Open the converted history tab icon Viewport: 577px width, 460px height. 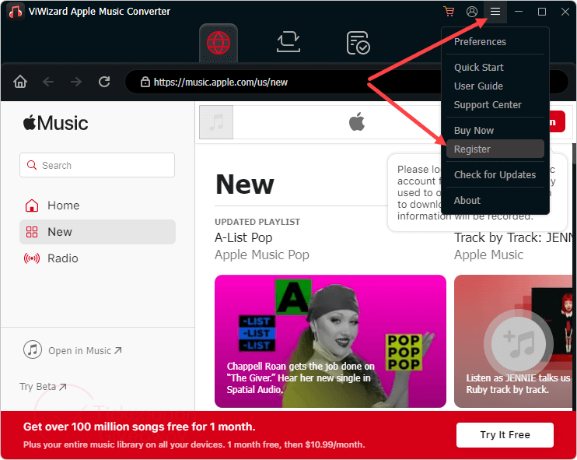(358, 43)
